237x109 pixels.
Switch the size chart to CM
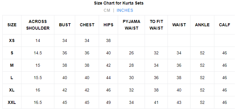point(107,11)
